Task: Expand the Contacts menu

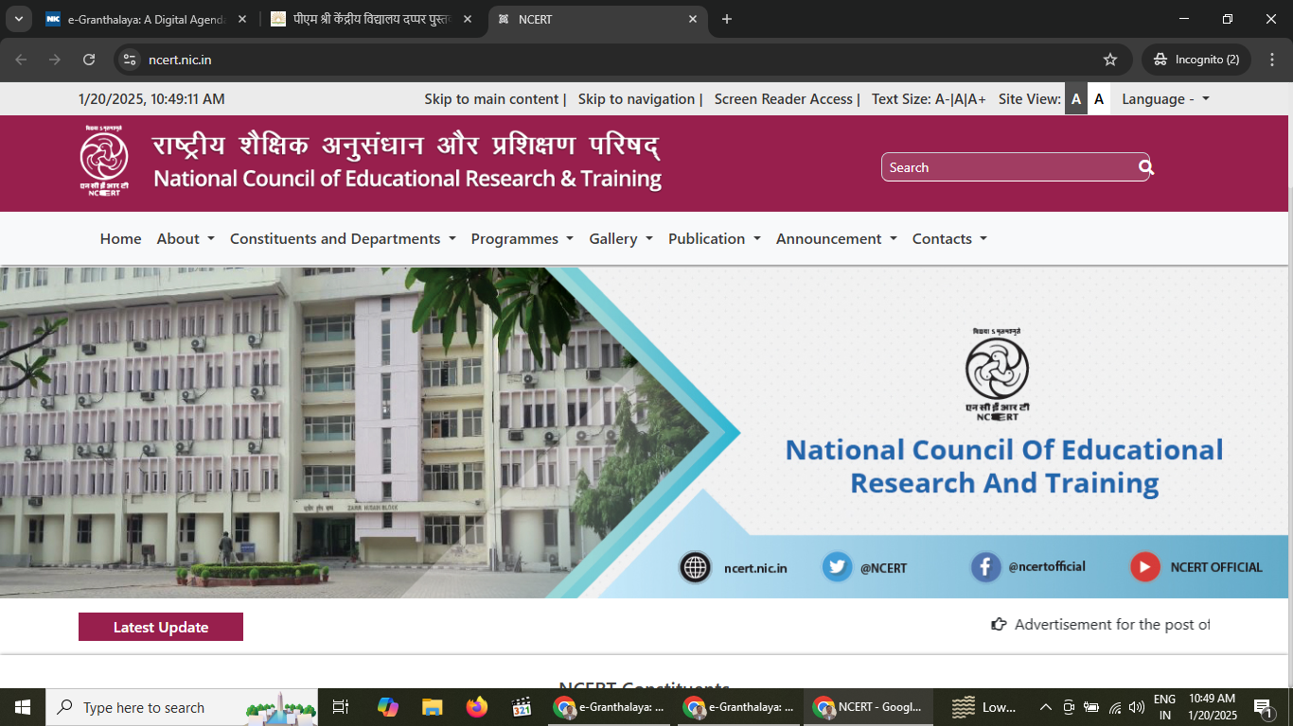Action: click(949, 239)
